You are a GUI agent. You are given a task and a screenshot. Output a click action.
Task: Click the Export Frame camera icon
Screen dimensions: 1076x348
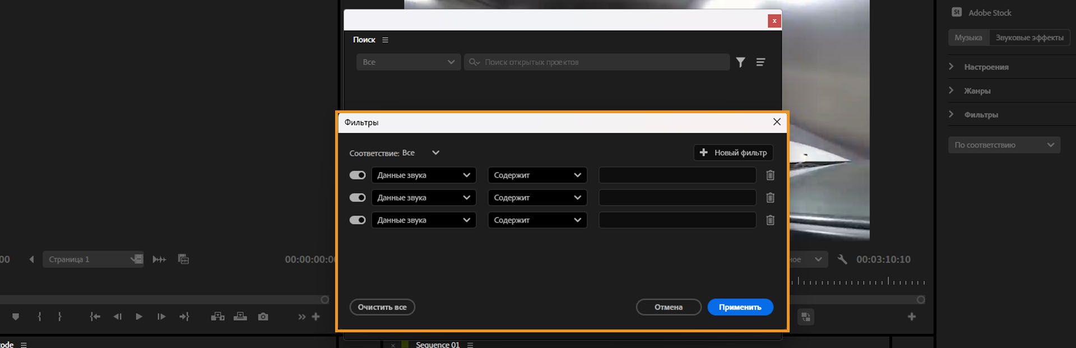pyautogui.click(x=263, y=317)
